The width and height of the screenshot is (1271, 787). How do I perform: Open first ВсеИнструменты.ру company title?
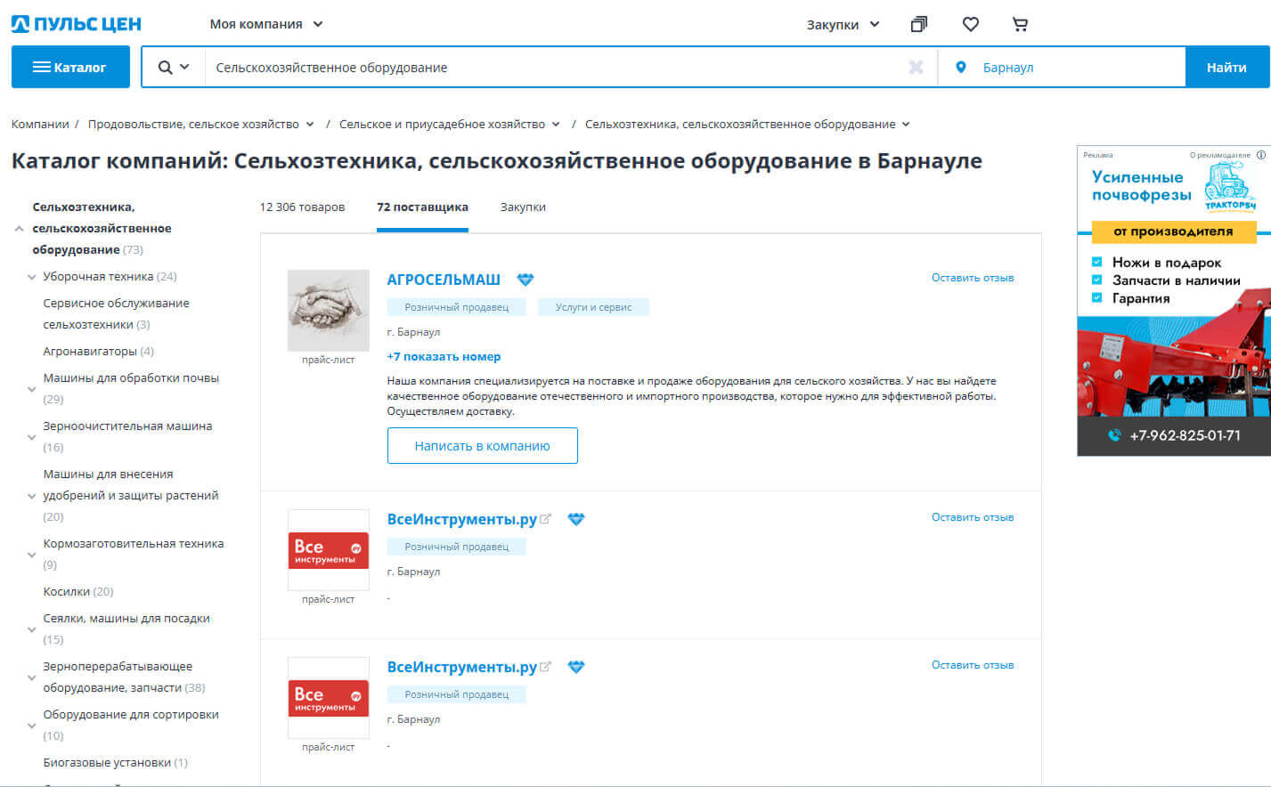[x=462, y=519]
